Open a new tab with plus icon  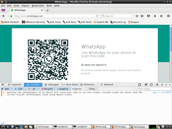point(47,10)
